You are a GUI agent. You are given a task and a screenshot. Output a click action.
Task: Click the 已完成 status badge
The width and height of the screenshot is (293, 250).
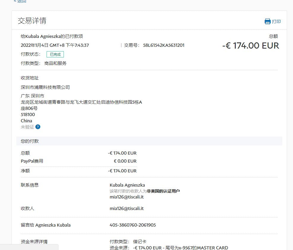[55, 55]
